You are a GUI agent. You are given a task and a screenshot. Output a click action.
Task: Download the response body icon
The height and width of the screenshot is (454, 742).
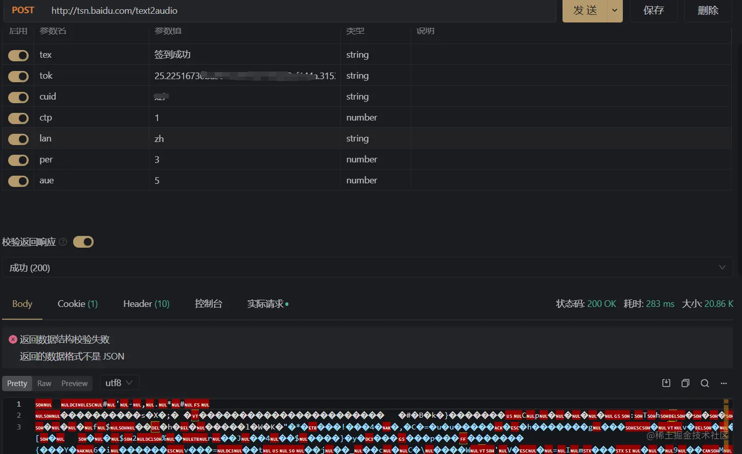666,383
